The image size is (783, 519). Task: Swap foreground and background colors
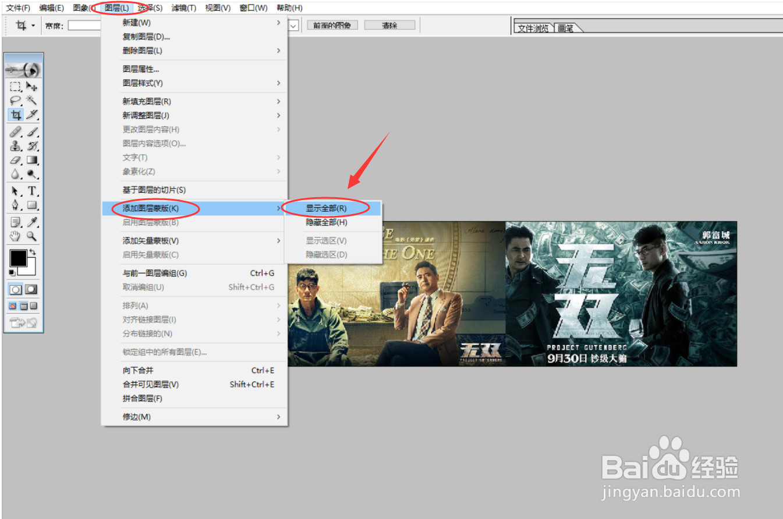tap(33, 253)
